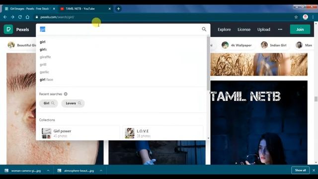318x179 pixels.
Task: Click the Join button
Action: [x=300, y=29]
